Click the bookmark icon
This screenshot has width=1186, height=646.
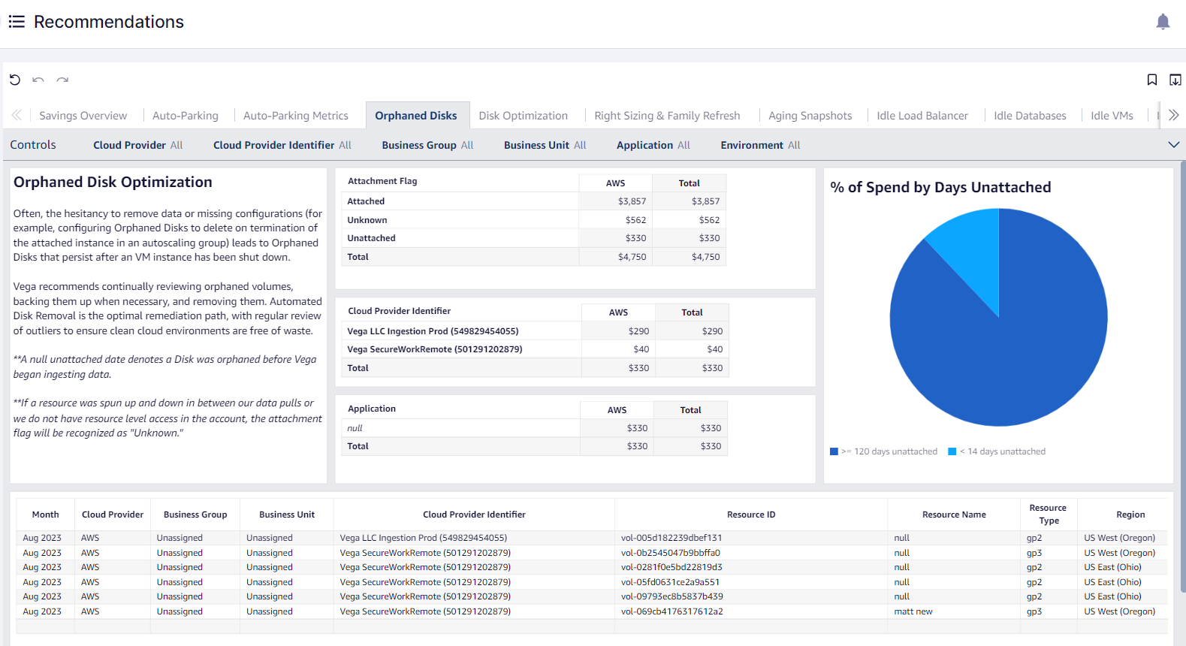point(1152,80)
